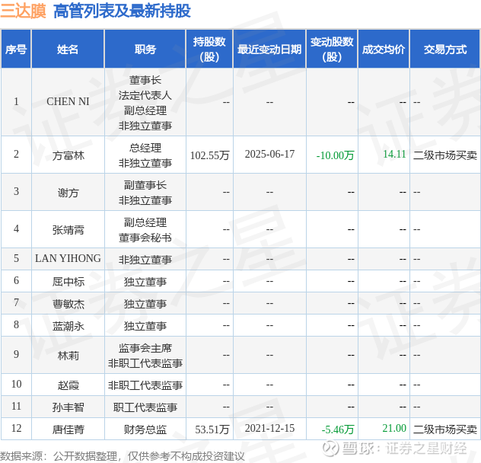
Task: Click 唐佳菁's 财务总监 position
Action: point(145,429)
